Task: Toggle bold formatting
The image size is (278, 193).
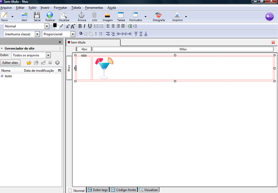Action: pos(80,26)
